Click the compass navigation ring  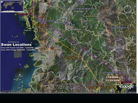coord(128,9)
